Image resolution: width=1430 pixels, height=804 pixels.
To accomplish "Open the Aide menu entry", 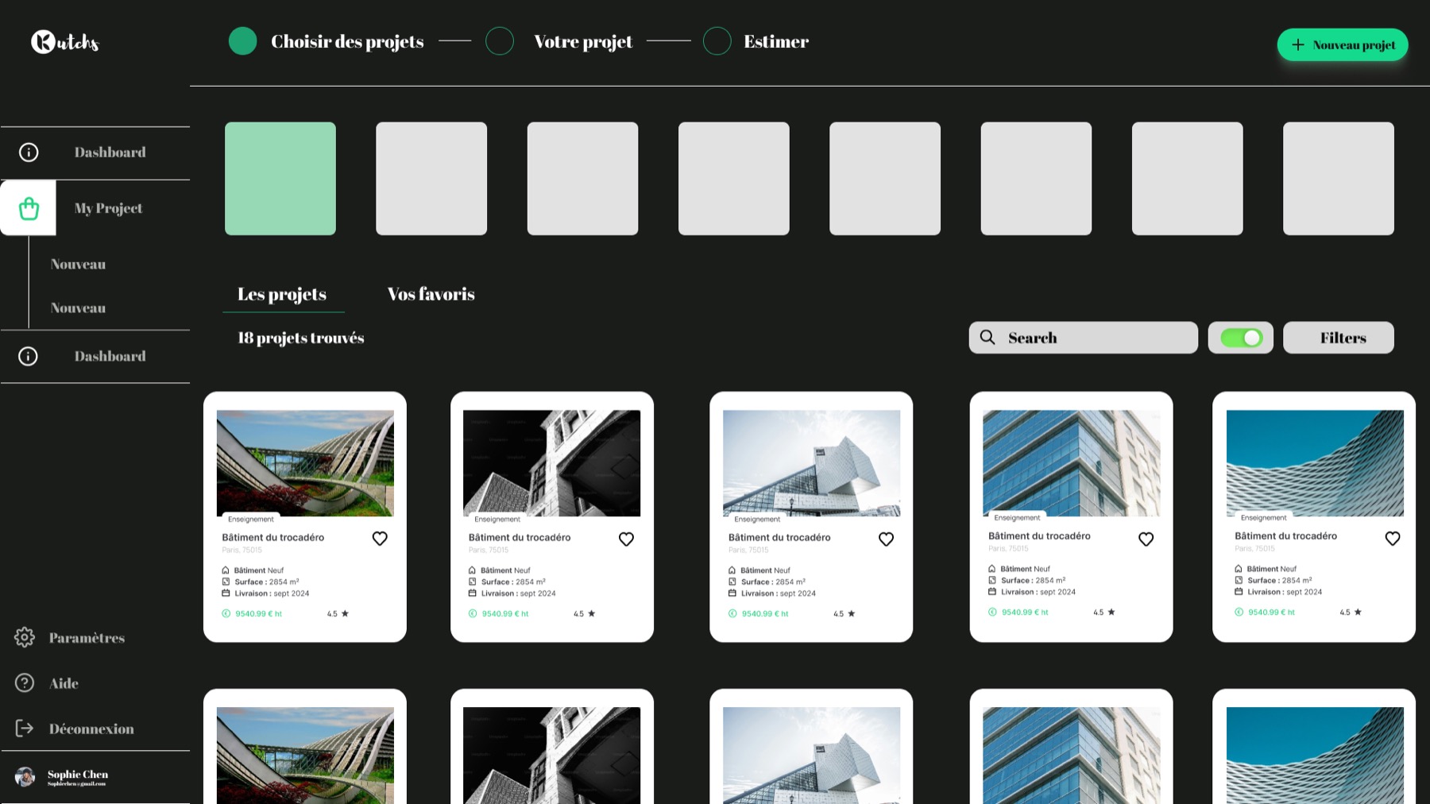I will (x=64, y=683).
